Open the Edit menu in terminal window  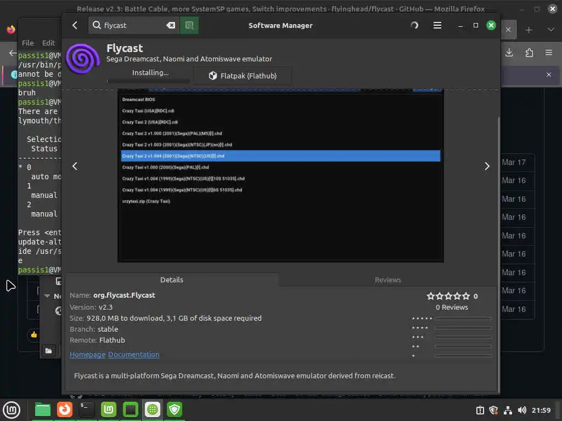point(48,43)
